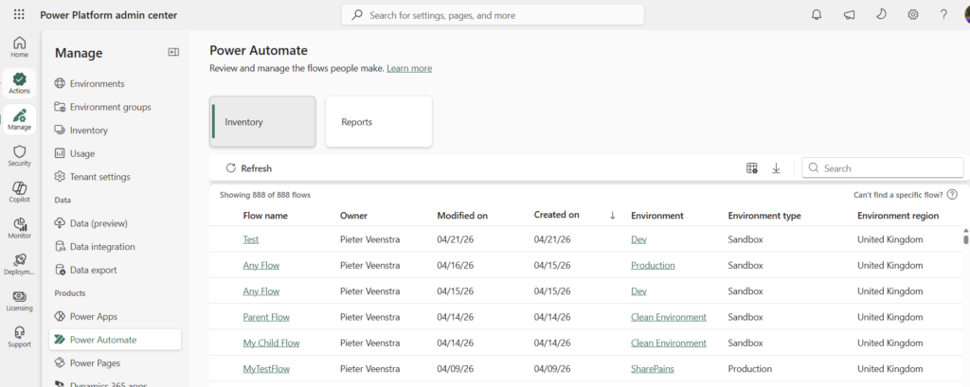This screenshot has height=387, width=970.
Task: Open Monitor in the left rail
Action: [x=19, y=228]
